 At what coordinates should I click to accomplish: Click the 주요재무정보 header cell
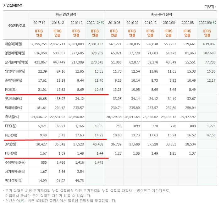(x=17, y=25)
